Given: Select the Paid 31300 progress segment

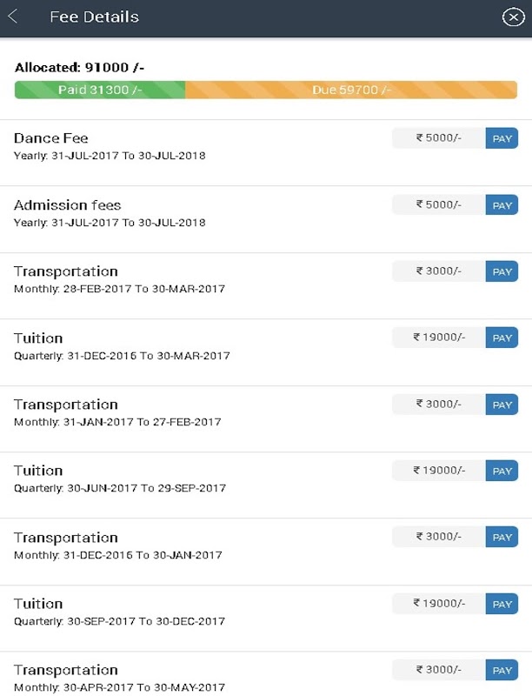Looking at the screenshot, I should (100, 90).
